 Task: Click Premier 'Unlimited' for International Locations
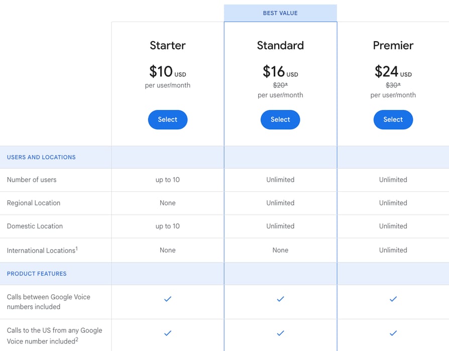point(393,250)
